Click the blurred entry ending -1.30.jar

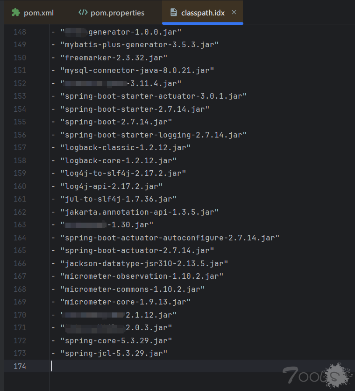[106, 224]
